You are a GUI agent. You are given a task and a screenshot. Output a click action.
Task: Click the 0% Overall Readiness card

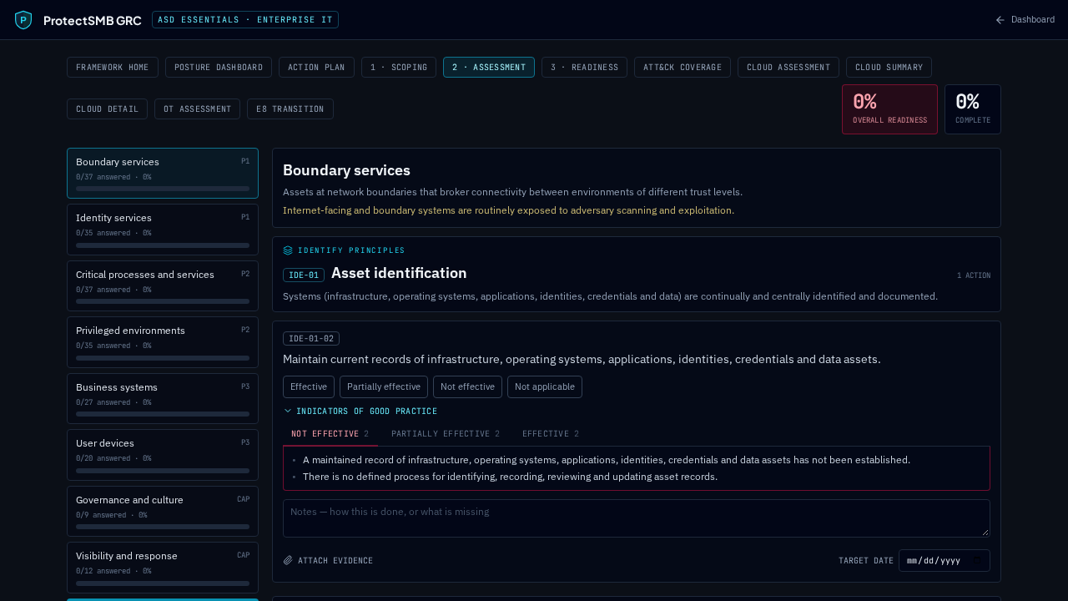[889, 109]
